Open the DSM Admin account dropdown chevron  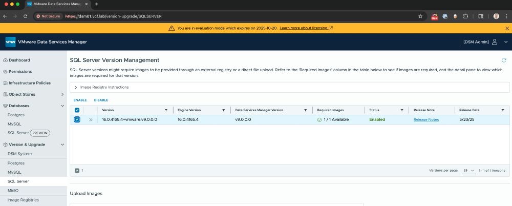coord(506,42)
